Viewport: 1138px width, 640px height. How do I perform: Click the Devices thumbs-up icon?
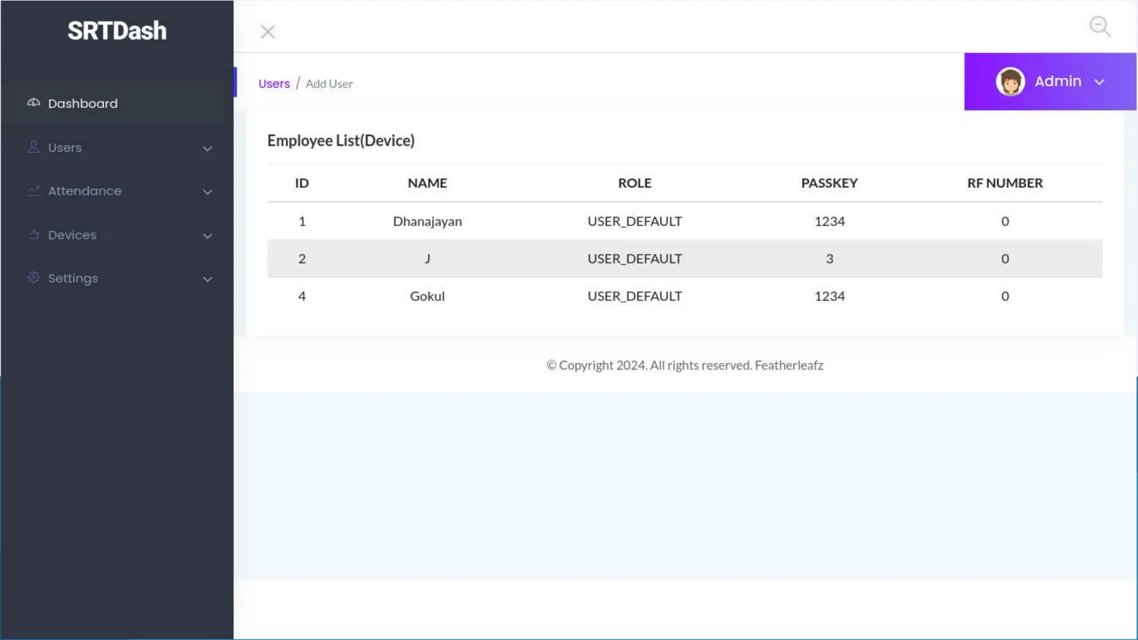(x=33, y=234)
